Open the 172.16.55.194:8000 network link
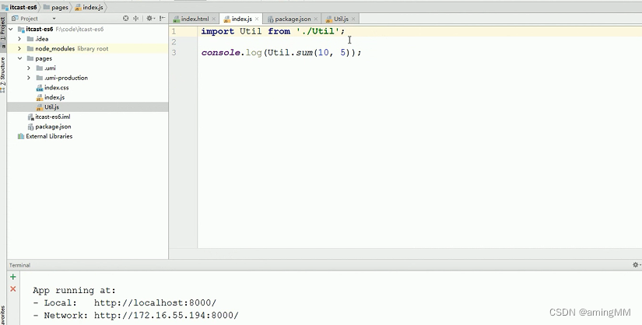This screenshot has height=325, width=642. pos(167,316)
